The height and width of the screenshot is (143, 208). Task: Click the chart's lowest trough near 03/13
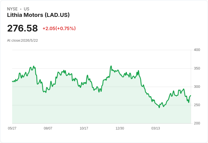click(x=159, y=108)
